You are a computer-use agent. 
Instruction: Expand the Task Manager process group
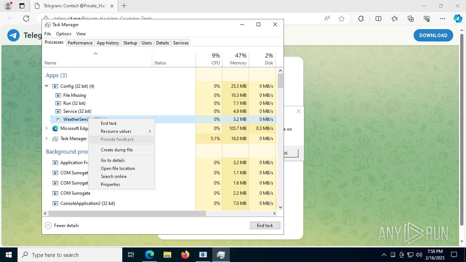pos(47,139)
